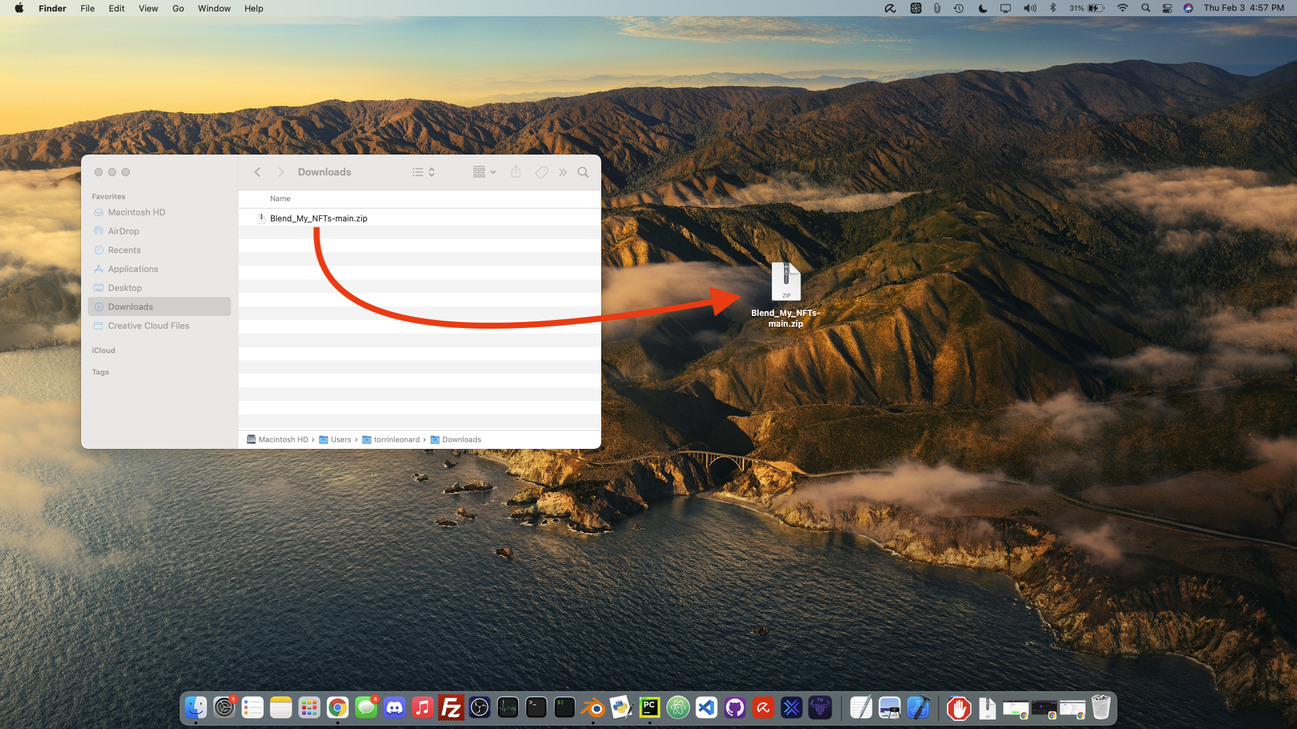Viewport: 1297px width, 729px height.
Task: Open Finder application icon in dock
Action: [195, 707]
